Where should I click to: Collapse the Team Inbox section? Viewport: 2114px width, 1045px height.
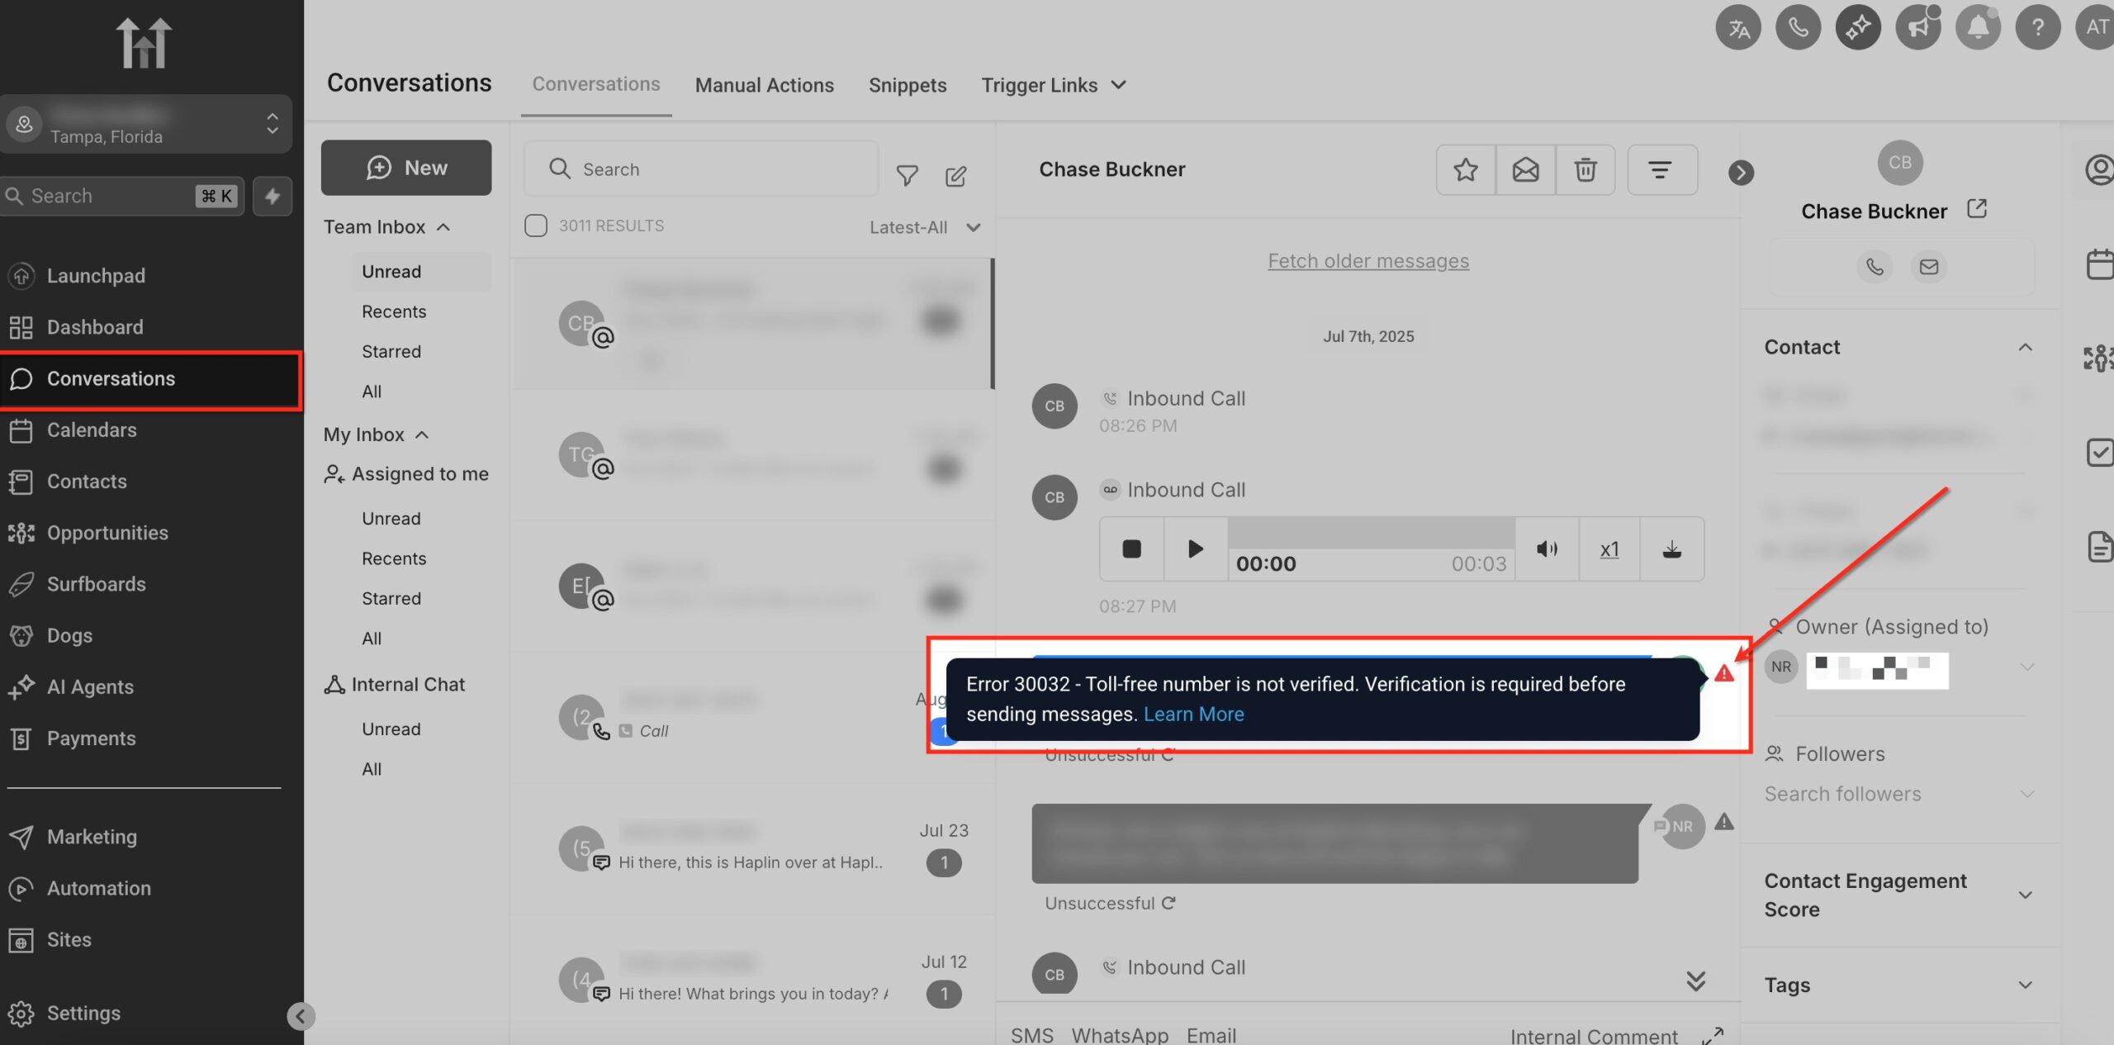click(x=443, y=226)
